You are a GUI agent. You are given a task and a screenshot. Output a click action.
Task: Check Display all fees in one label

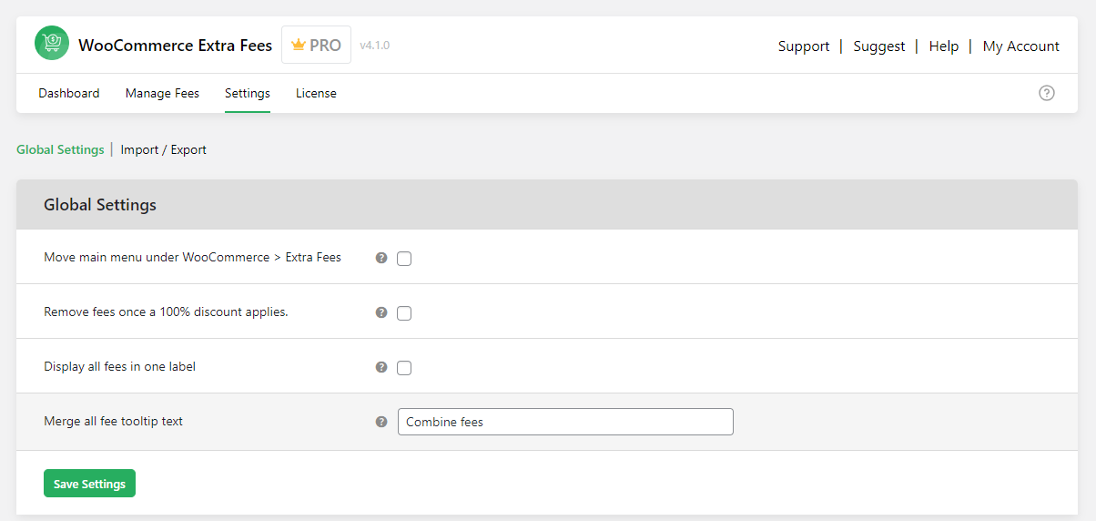[404, 368]
